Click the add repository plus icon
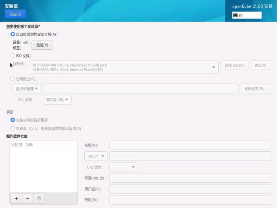Screen dimensions: 277x208 16,198
